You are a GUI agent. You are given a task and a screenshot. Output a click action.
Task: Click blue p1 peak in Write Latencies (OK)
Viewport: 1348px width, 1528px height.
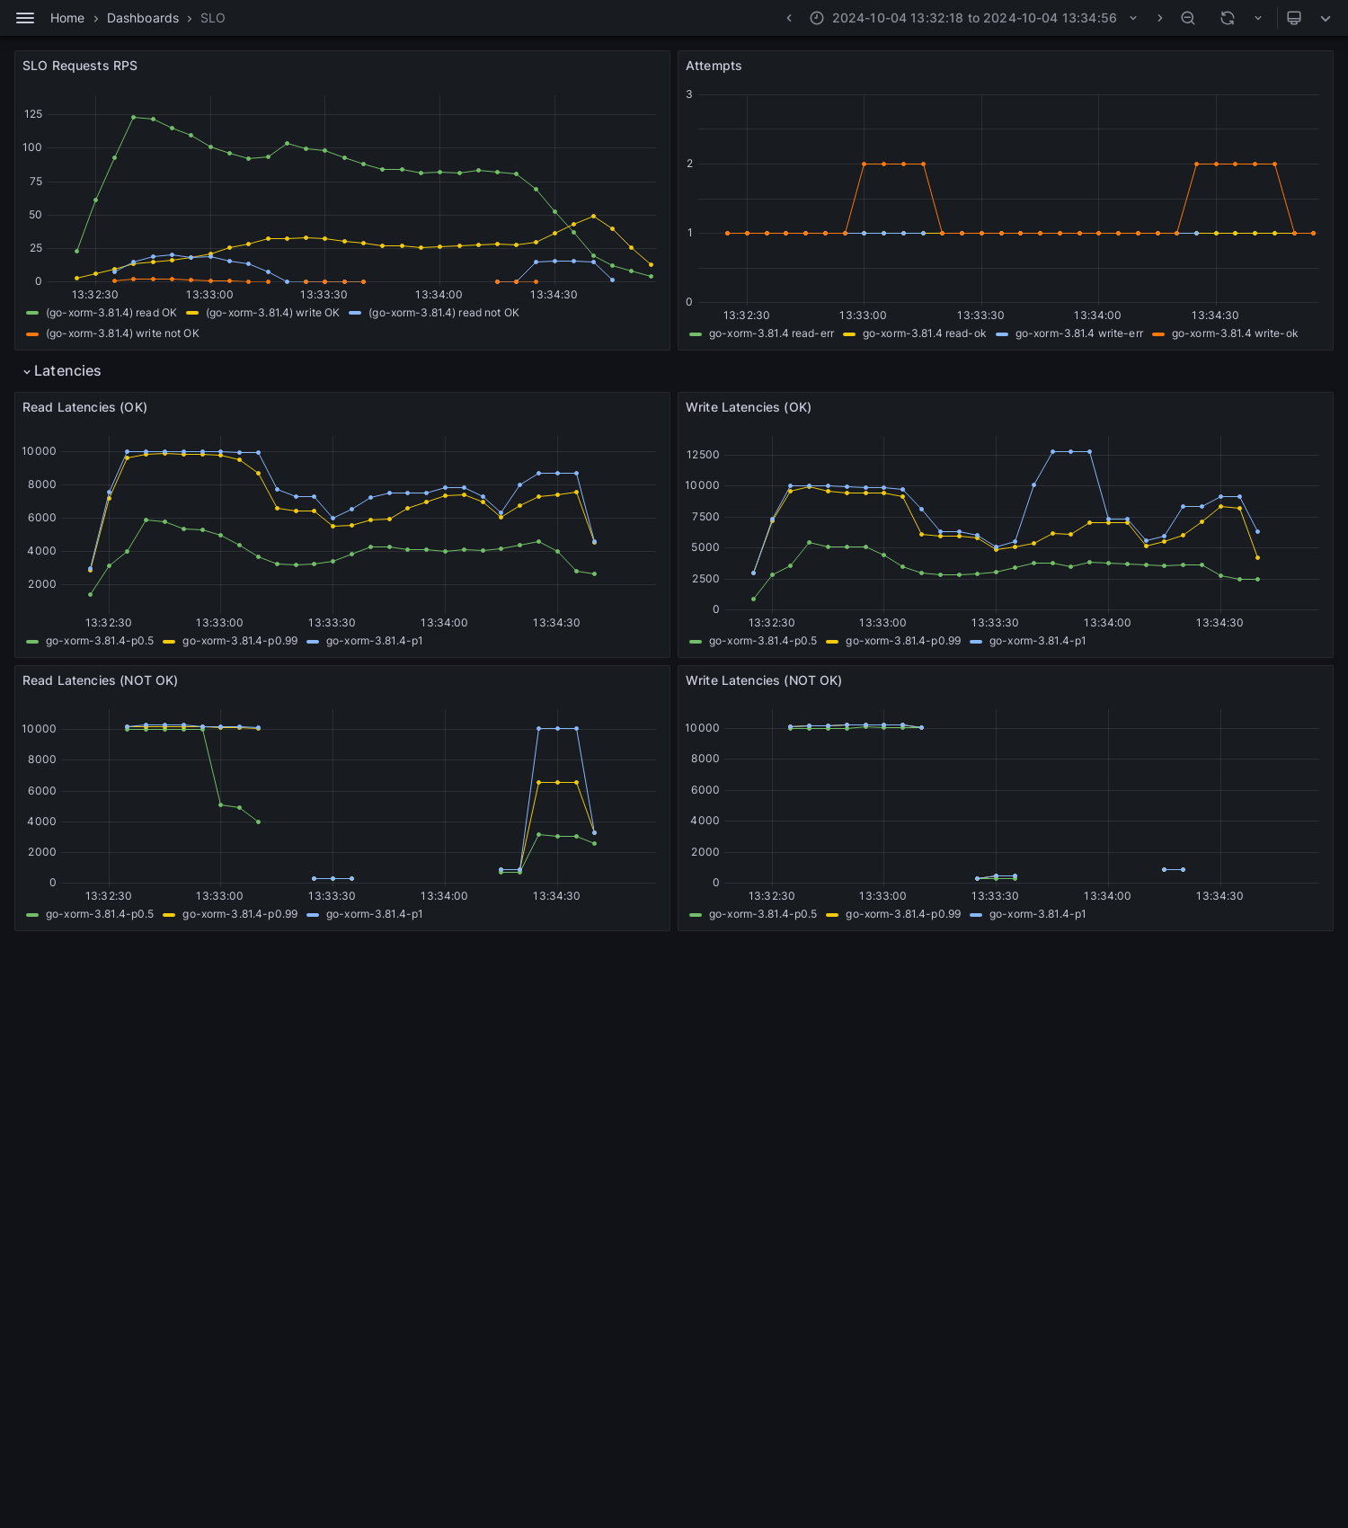(1071, 451)
